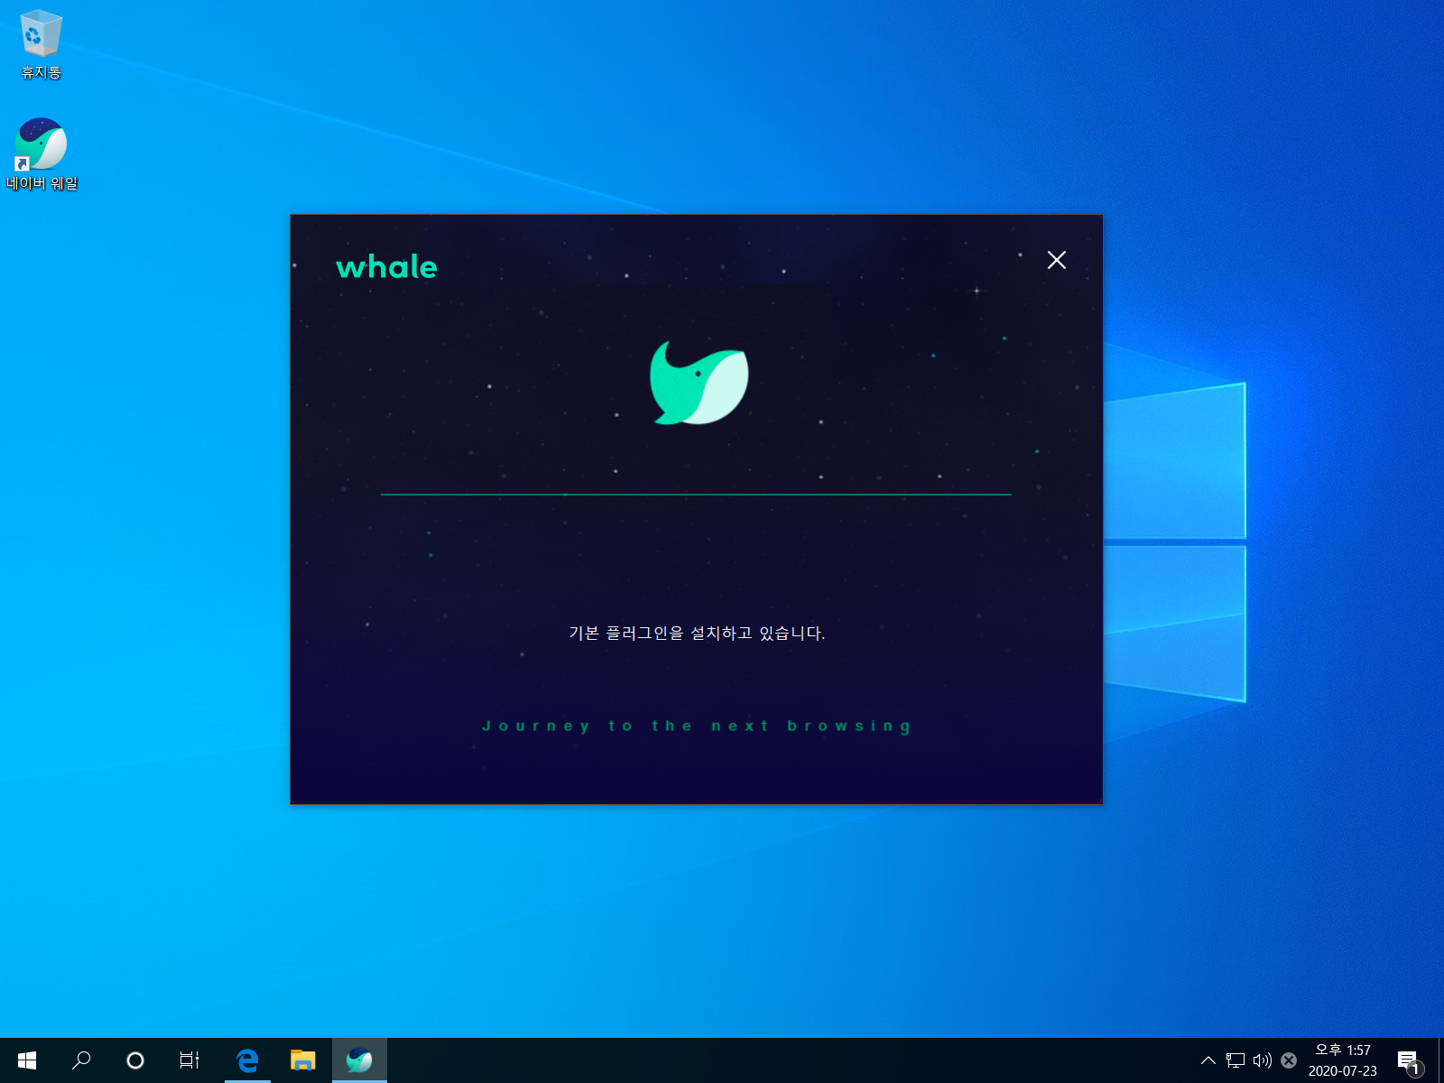Open the Windows Start menu
The height and width of the screenshot is (1083, 1444).
(27, 1060)
